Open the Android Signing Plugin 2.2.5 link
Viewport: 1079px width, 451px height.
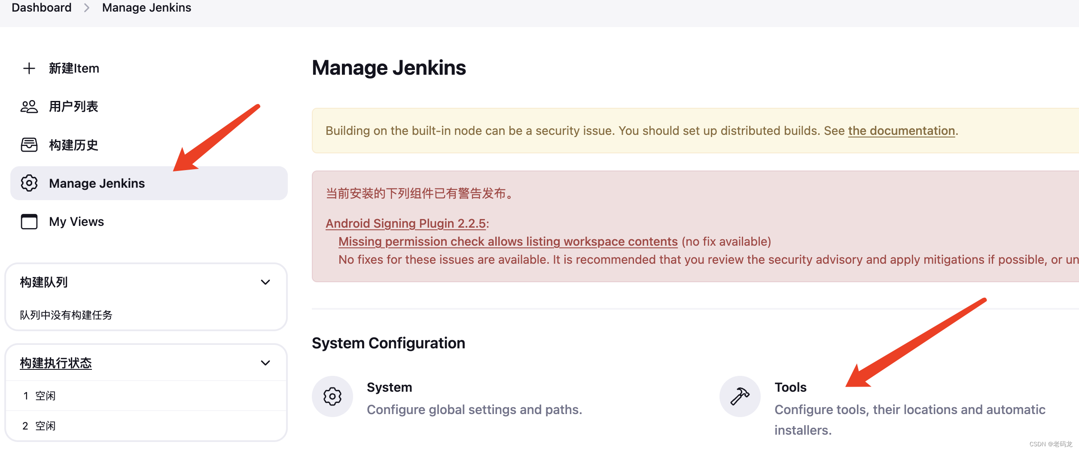(405, 223)
